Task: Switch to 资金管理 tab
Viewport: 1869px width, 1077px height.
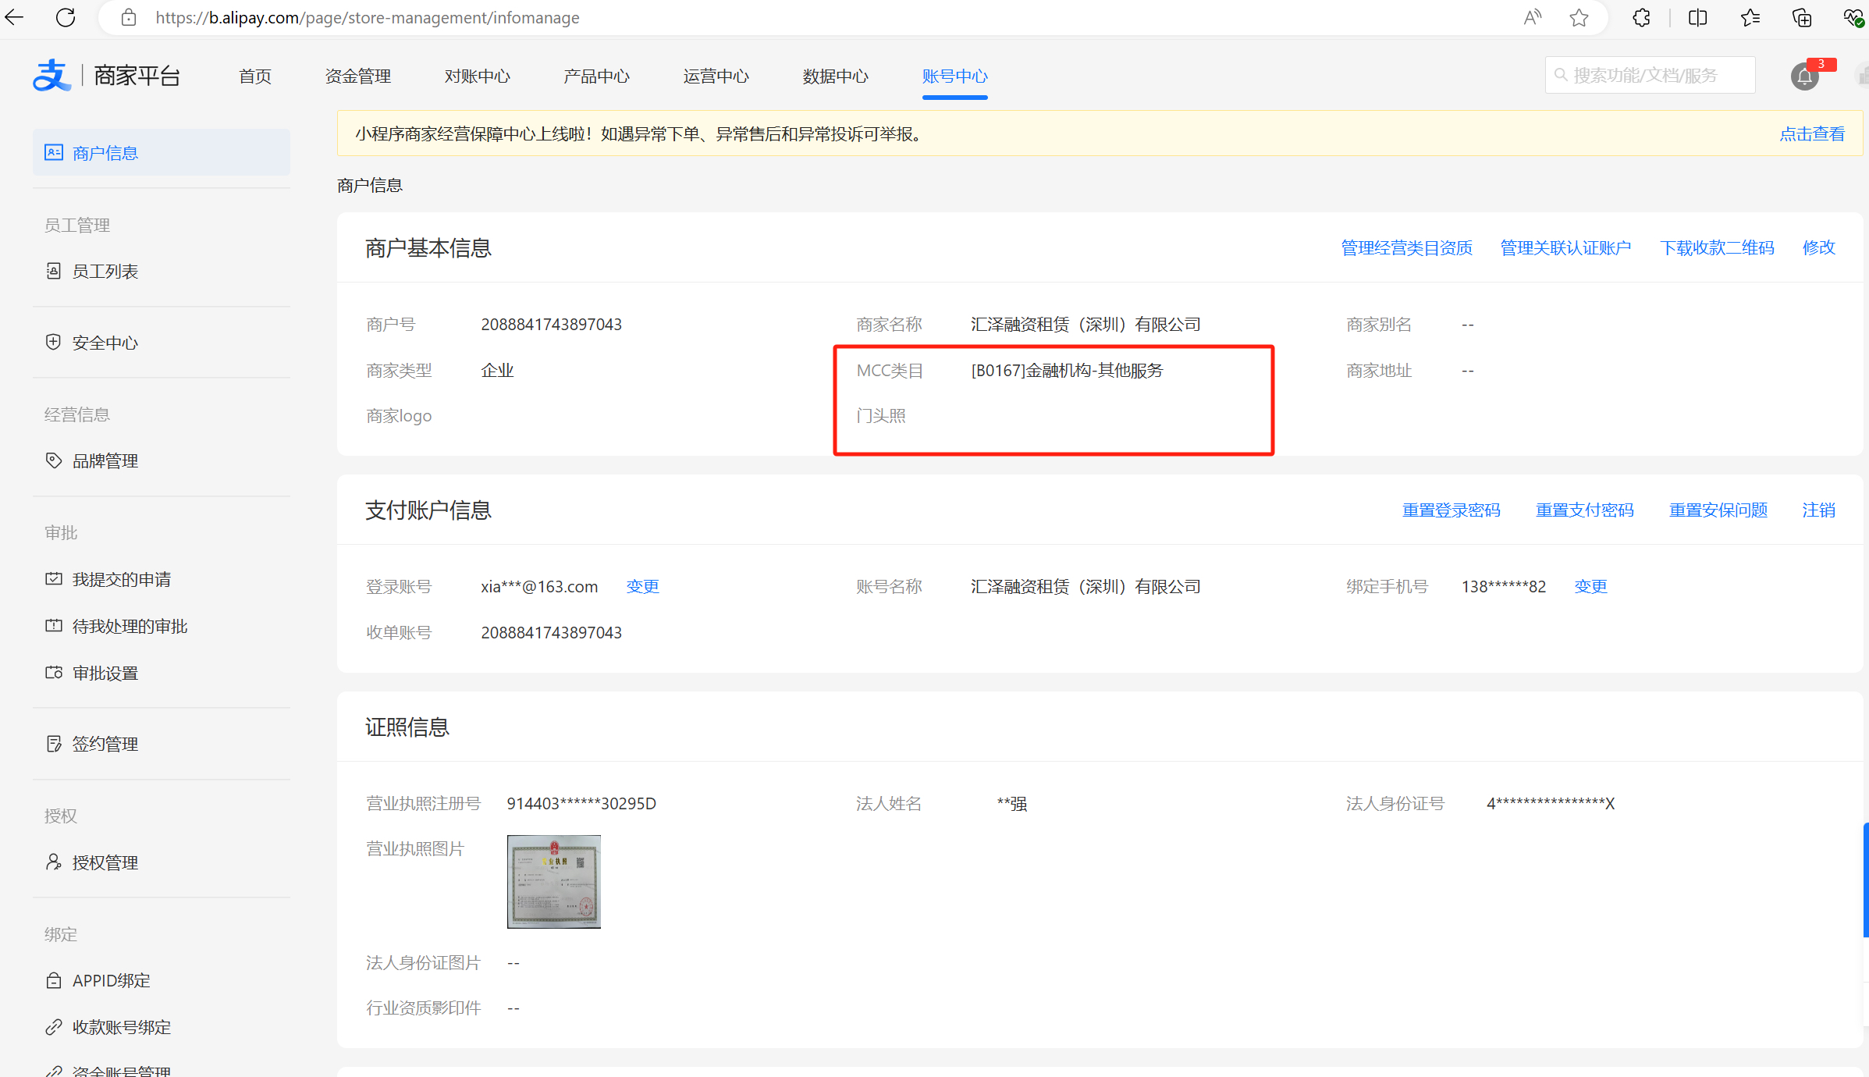Action: click(358, 76)
